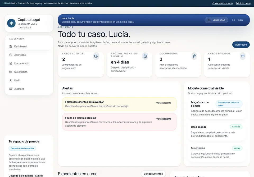
Task: Click the 'Tu espacio de prueba' heading
Action: [24, 141]
